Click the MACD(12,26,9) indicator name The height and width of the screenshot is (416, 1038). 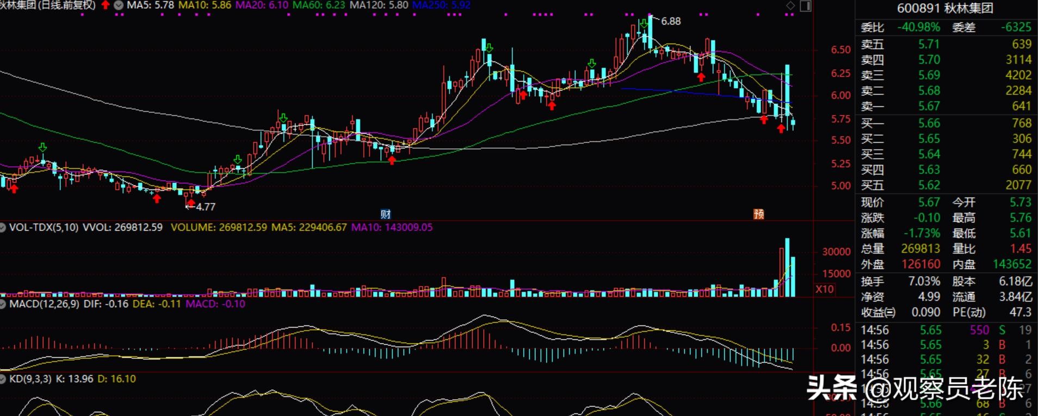pos(45,304)
